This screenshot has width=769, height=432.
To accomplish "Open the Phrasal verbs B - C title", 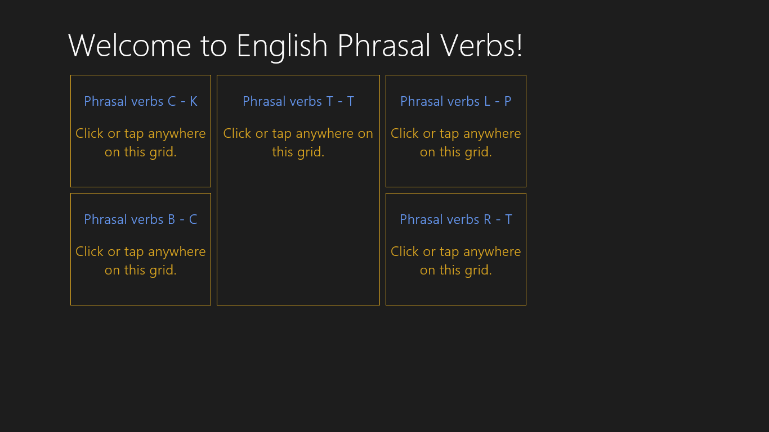I will [x=141, y=219].
